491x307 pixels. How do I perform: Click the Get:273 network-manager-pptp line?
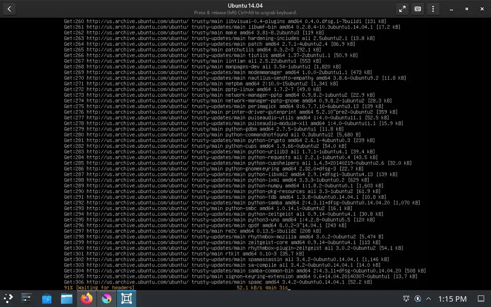click(x=219, y=95)
